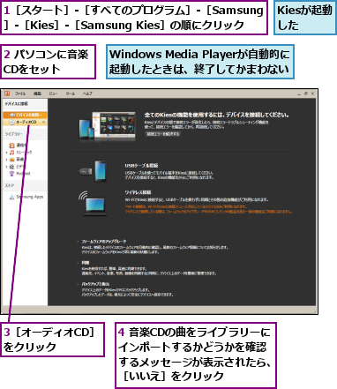Close the オーディオCD entry with its X
The width and height of the screenshot is (337, 389).
click(44, 122)
